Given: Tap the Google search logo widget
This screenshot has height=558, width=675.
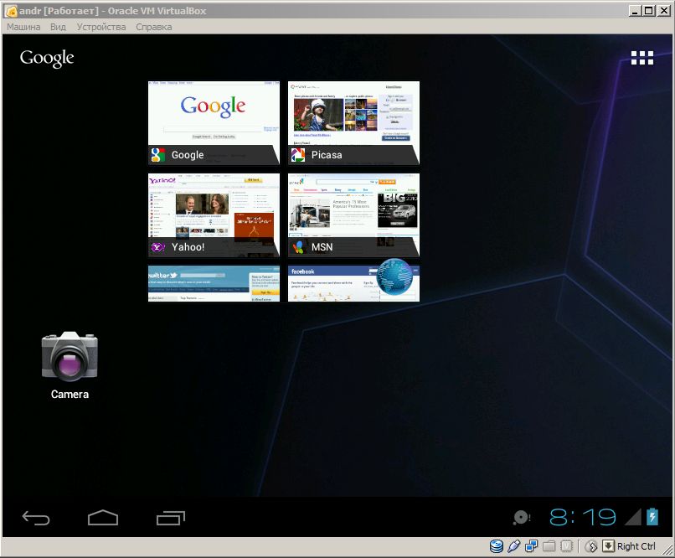Looking at the screenshot, I should [x=47, y=58].
